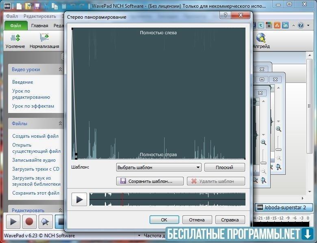Image resolution: width=317 pixels, height=243 pixels.
Task: Click the Redo arrow in title bar
Action: click(x=81, y=6)
